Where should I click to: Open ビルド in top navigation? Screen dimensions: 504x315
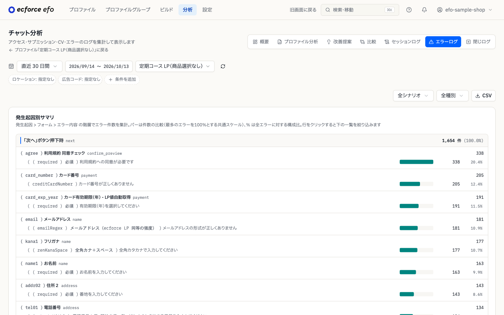click(x=167, y=10)
